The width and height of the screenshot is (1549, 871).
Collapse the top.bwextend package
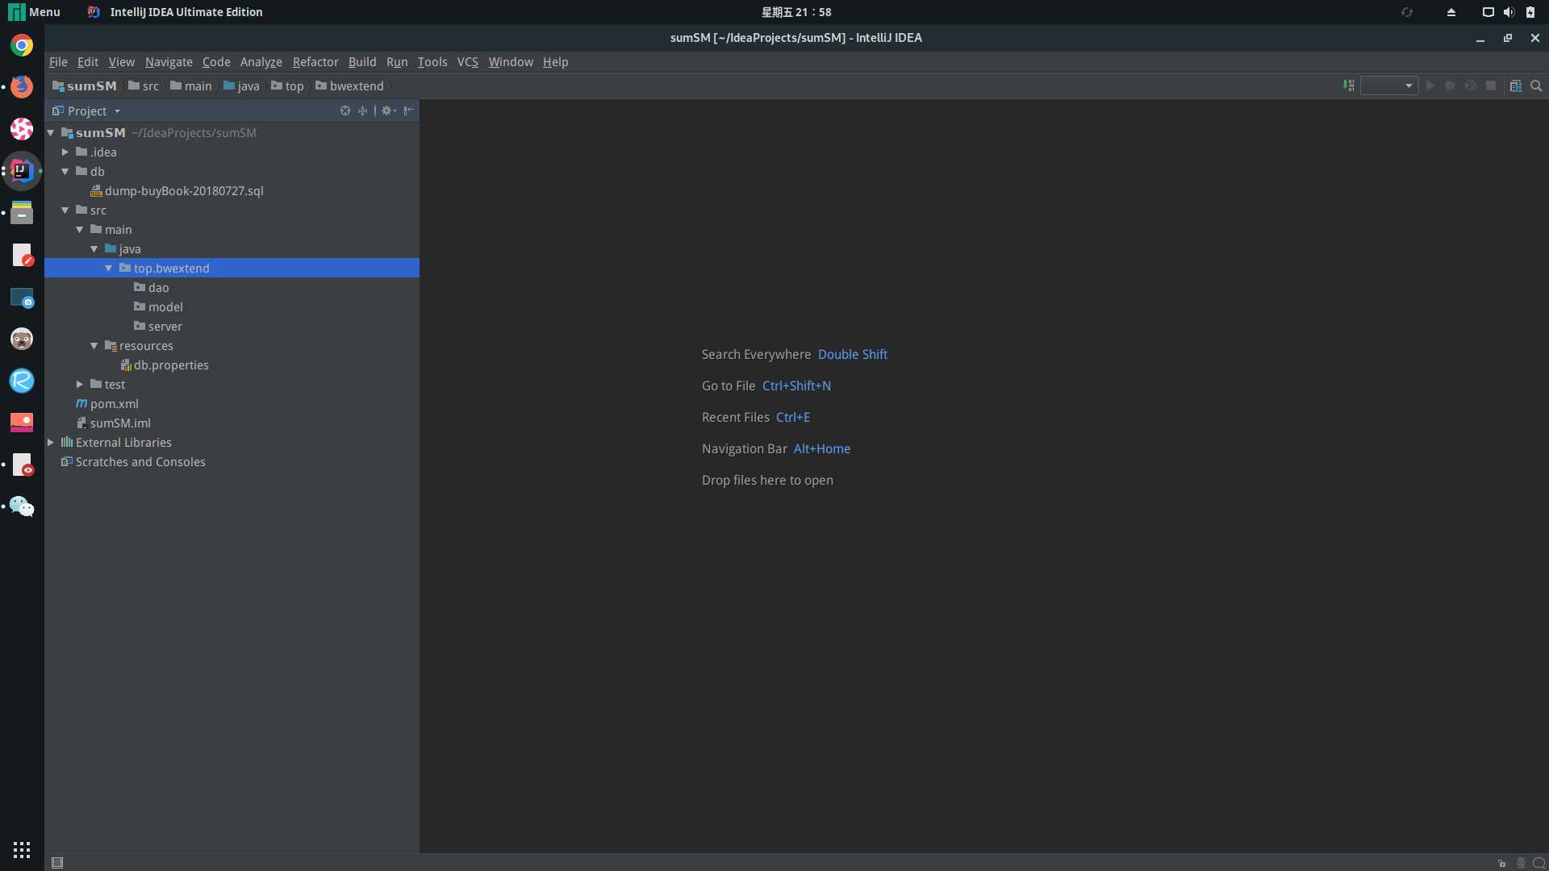[110, 268]
